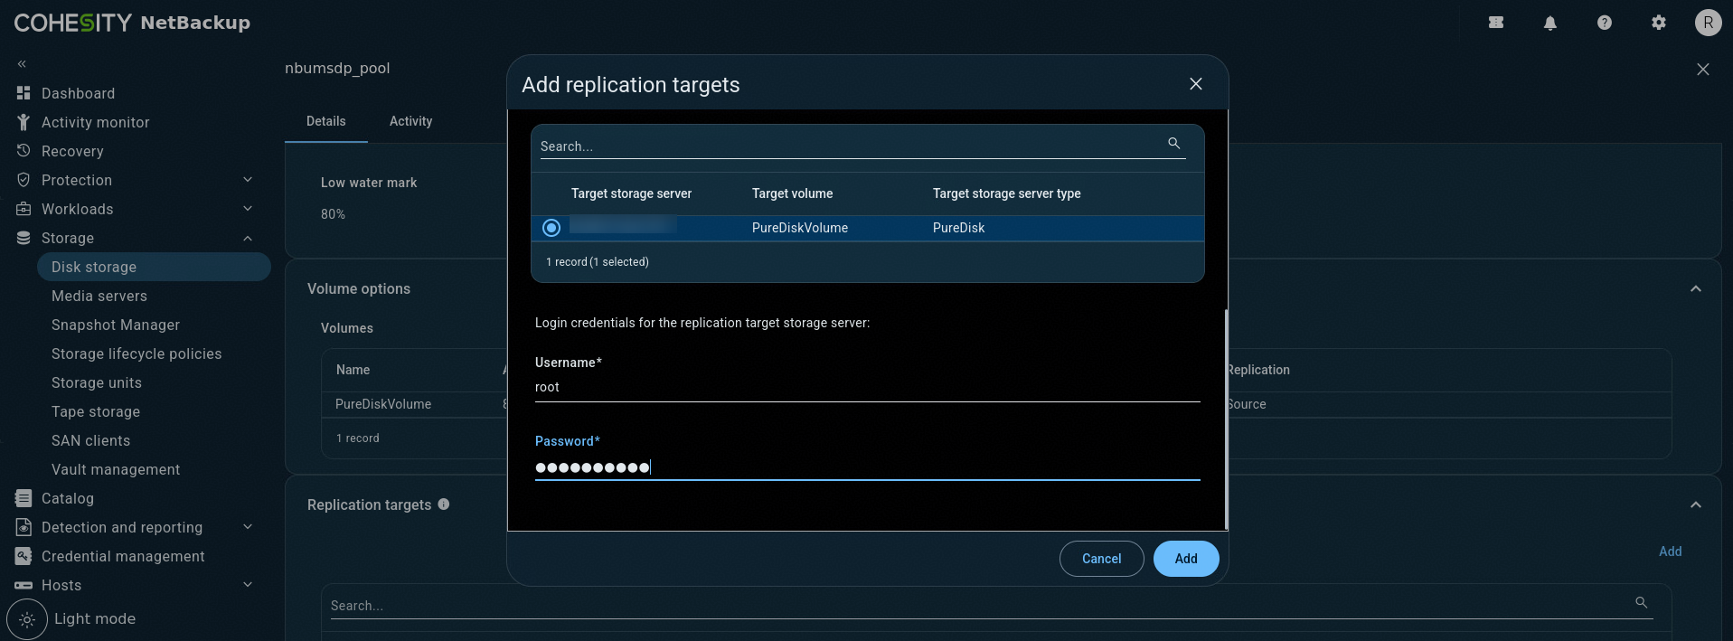Click the Target volume column header
This screenshot has height=641, width=1733.
tap(793, 193)
